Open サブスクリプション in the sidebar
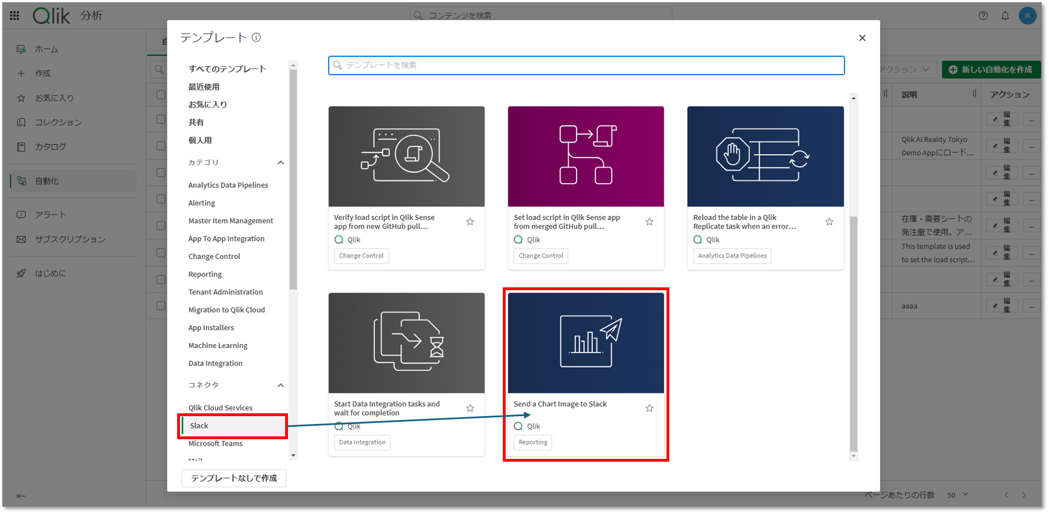Screen dimensions: 1049x514 [73, 240]
